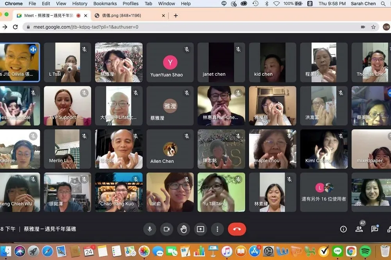Show the participants list with the 47 badge

point(359,229)
